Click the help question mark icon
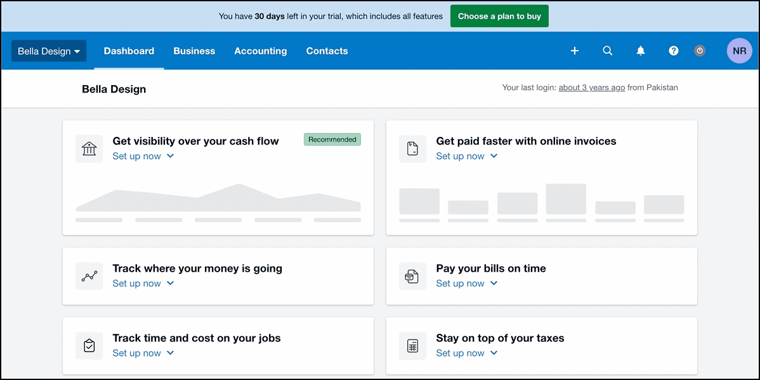The image size is (760, 380). (674, 51)
